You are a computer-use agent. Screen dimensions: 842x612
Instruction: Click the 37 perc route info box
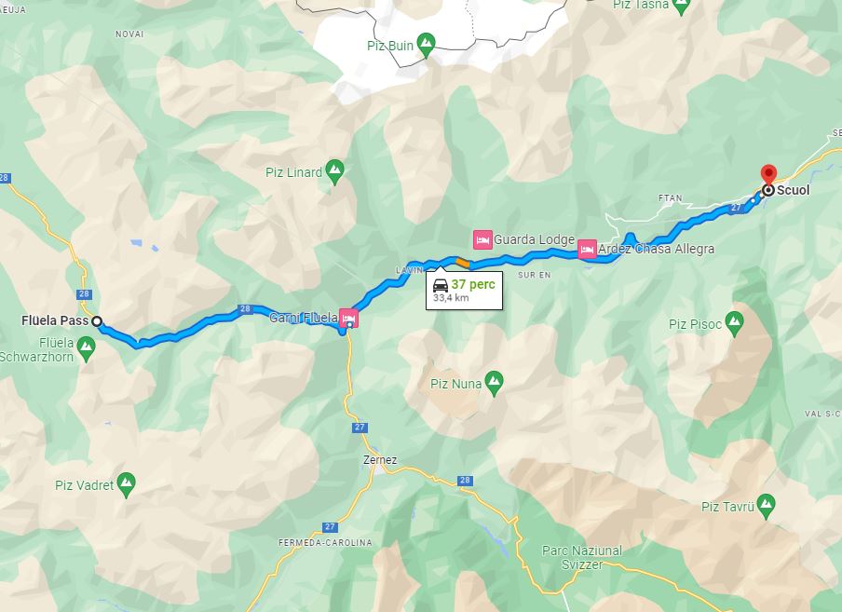pyautogui.click(x=465, y=291)
